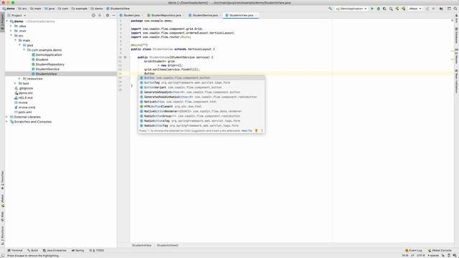The height and width of the screenshot is (258, 459).
Task: Select .gitignore file in tree
Action: point(26,88)
